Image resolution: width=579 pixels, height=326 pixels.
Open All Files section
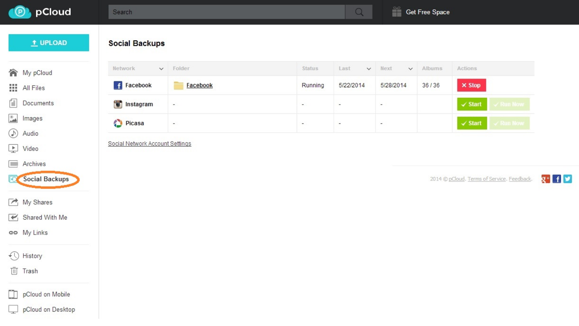tap(34, 88)
